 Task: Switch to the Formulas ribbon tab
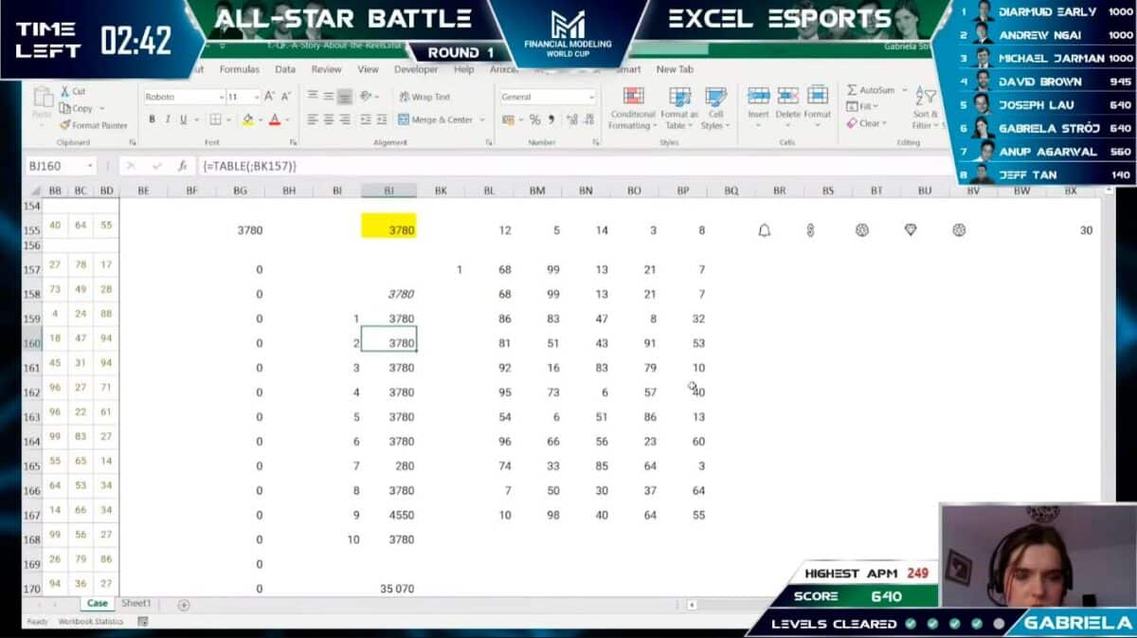coord(240,68)
